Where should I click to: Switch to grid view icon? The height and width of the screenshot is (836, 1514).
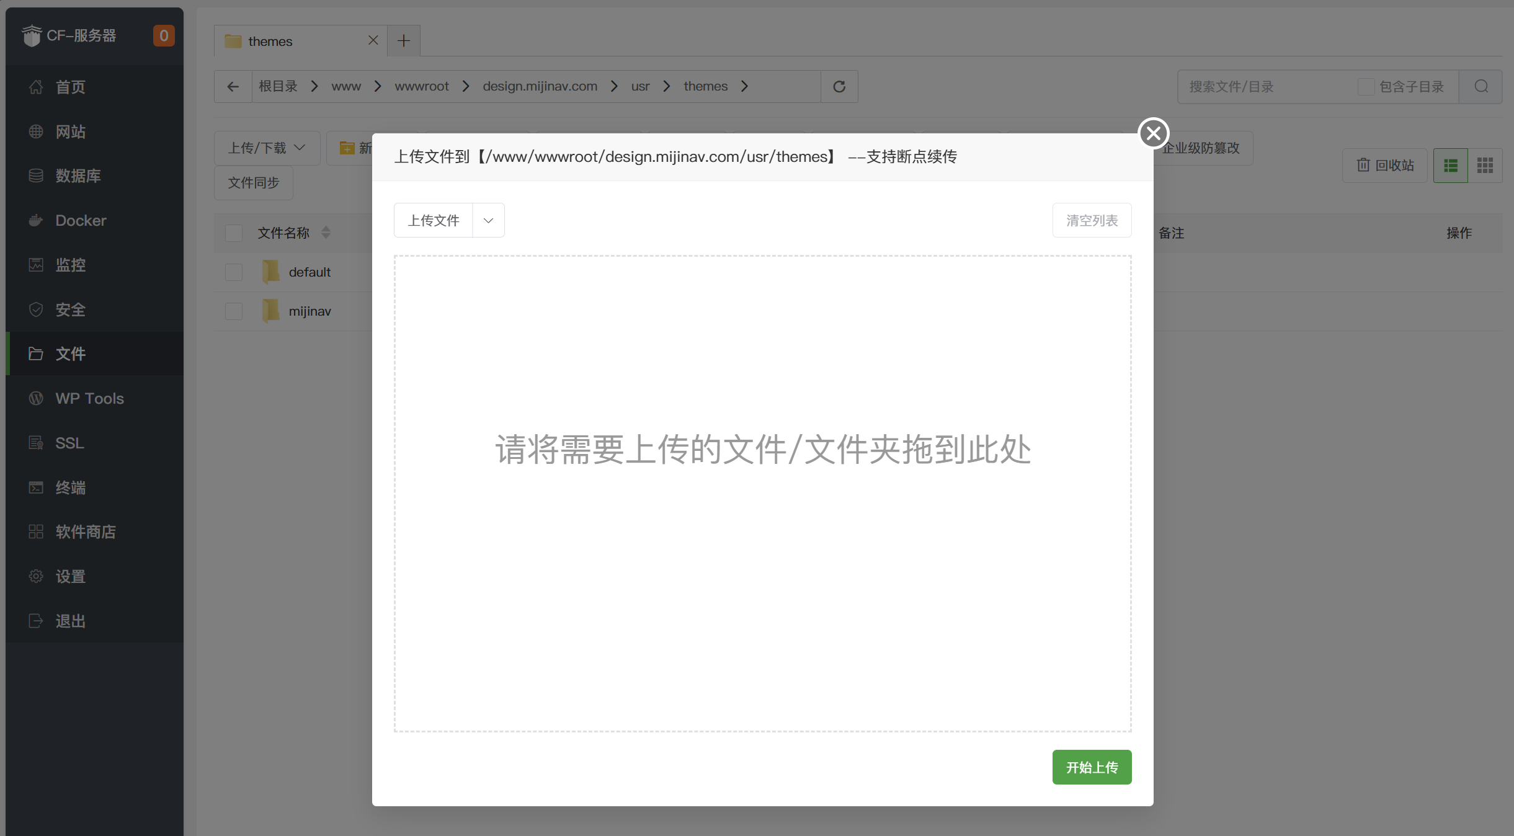(x=1485, y=165)
